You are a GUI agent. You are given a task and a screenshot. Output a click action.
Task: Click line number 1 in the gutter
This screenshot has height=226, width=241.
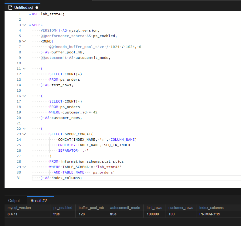click(20, 14)
